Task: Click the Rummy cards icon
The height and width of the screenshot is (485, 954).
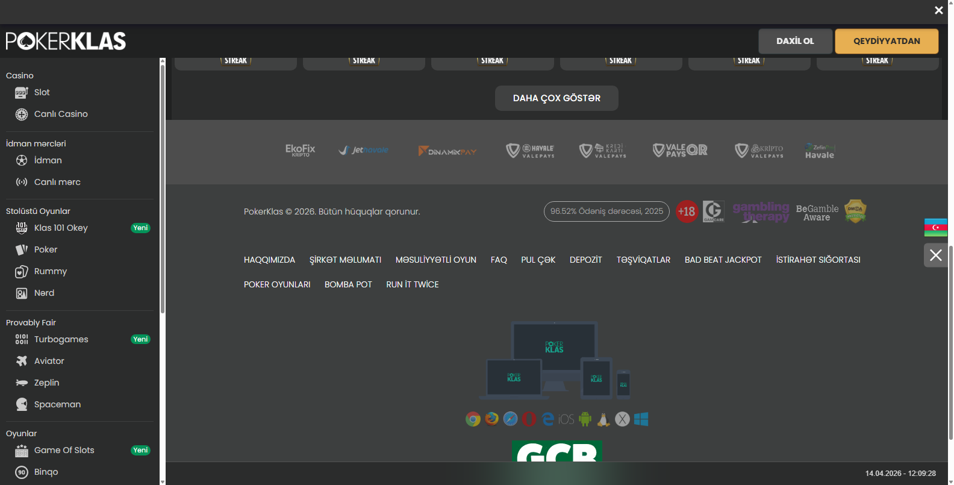Action: pos(22,271)
